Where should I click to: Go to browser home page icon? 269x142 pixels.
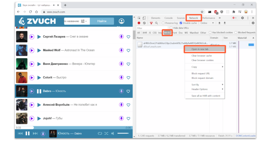click(36, 12)
